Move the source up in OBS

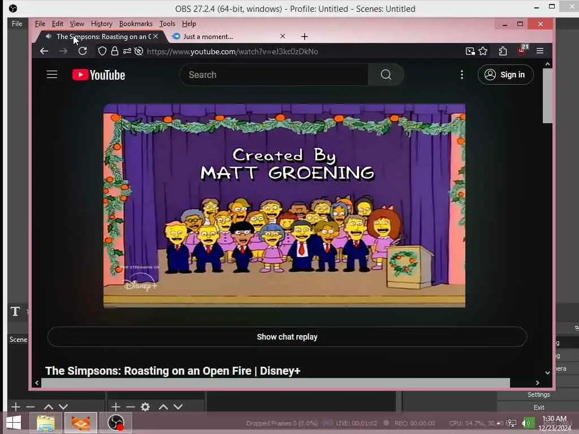pyautogui.click(x=163, y=407)
